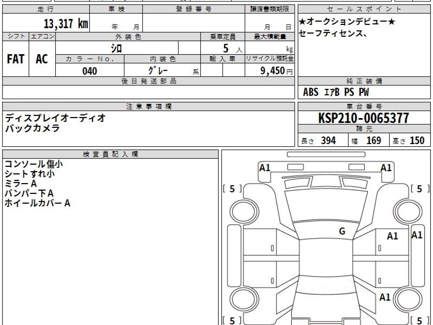
Task: Select the "セールスポイント" section header
Action: (364, 9)
